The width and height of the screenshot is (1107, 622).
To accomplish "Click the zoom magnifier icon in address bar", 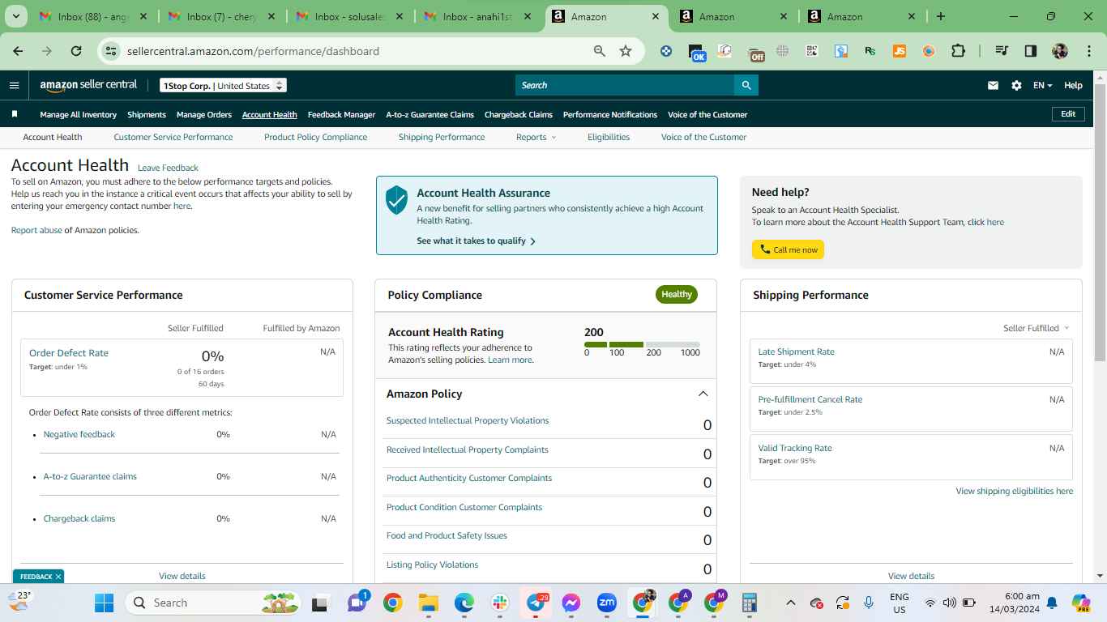I will [x=600, y=51].
